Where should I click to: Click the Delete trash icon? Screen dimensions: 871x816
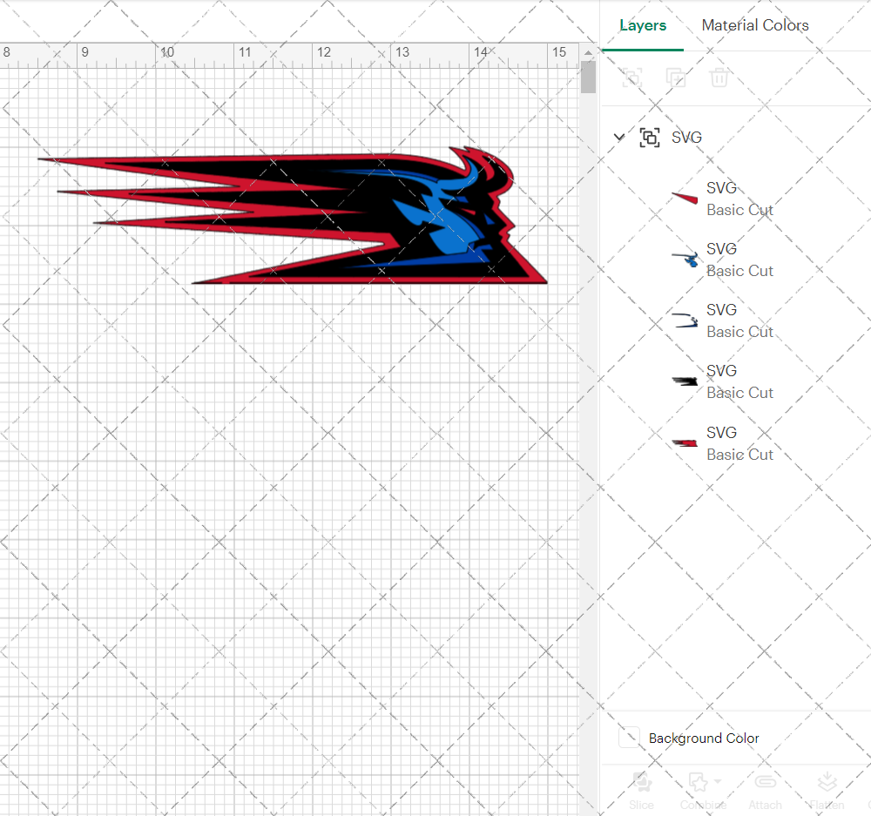pos(719,78)
